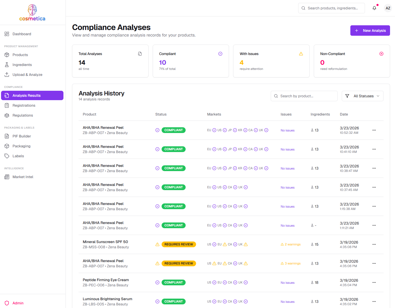Open row actions for Mineral Sunscreen SPF 50
The image size is (395, 308).
374,244
